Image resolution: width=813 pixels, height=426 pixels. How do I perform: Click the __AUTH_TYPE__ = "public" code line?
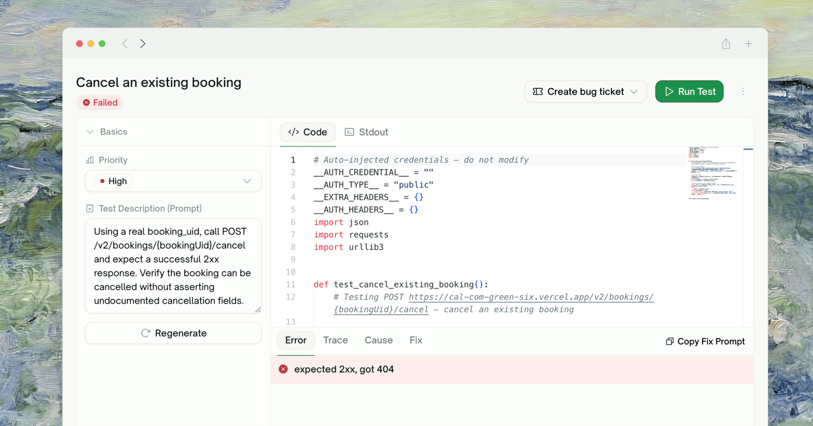pyautogui.click(x=373, y=185)
